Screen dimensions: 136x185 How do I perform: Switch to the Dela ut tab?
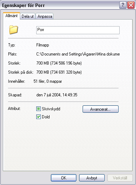(x=28, y=16)
